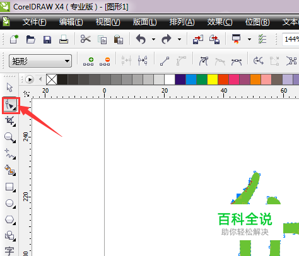The image size is (299, 256).
Task: Cut selection with scissors icon
Action: pyautogui.click(x=86, y=39)
